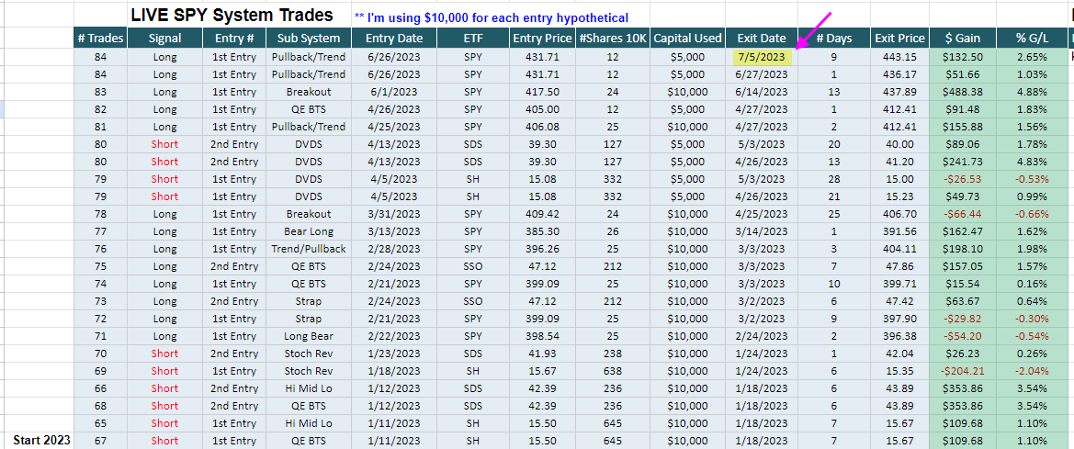
Task: Select the 1.98% gain cell
Action: [1031, 249]
